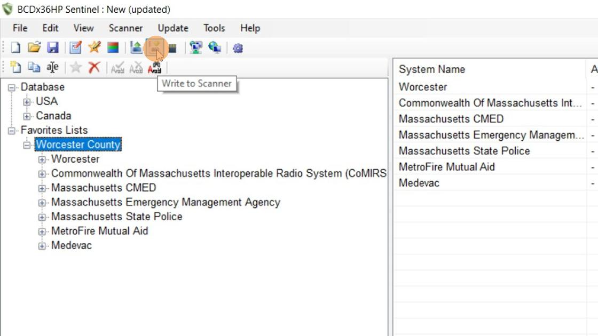
Task: Open the red-green-blue color display icon
Action: click(x=113, y=47)
